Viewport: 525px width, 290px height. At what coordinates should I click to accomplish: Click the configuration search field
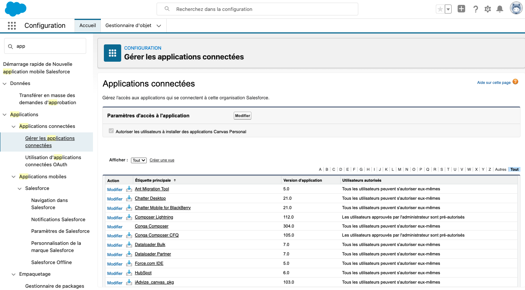click(x=257, y=9)
